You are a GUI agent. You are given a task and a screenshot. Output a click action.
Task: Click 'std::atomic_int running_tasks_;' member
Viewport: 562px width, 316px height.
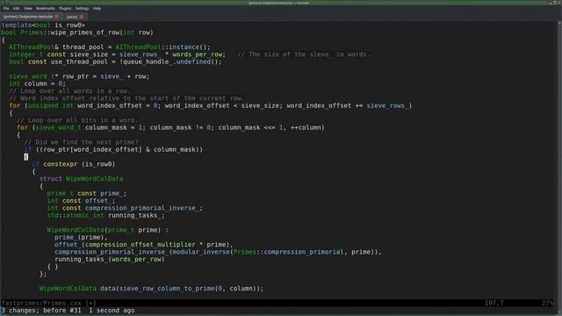[105, 215]
